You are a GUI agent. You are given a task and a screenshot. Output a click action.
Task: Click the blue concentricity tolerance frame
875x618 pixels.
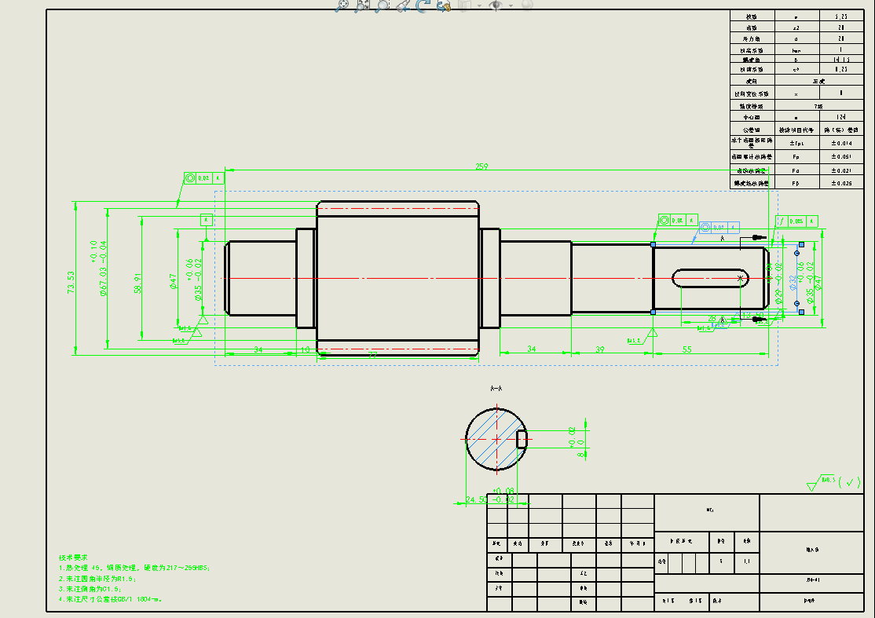(719, 228)
